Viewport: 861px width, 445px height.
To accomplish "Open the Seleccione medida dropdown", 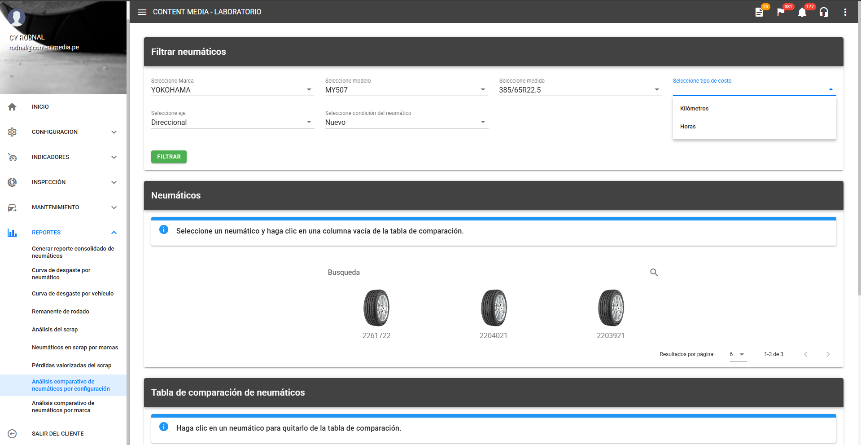I will click(x=580, y=90).
